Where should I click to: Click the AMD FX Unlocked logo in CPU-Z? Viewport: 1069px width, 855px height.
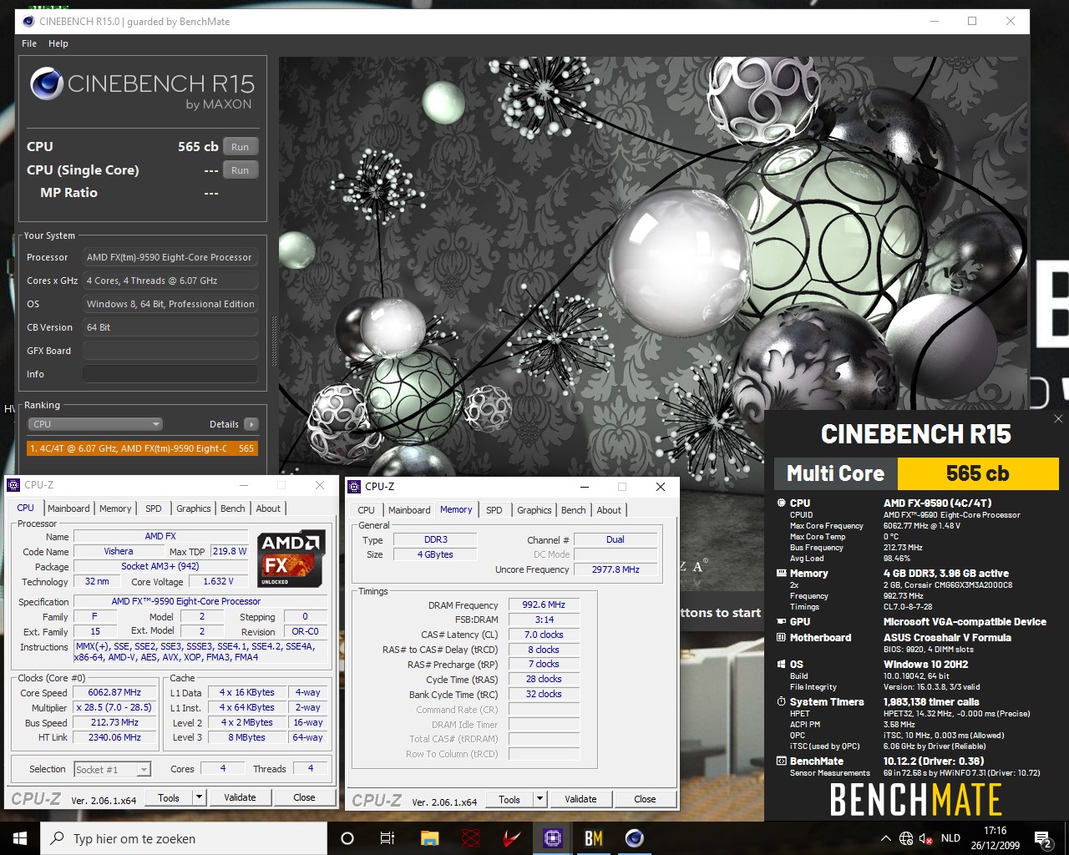(291, 559)
